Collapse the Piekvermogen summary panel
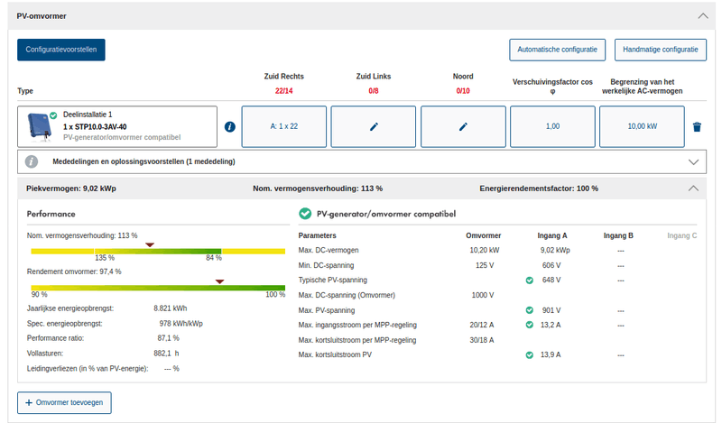This screenshot has width=722, height=423. tap(693, 189)
